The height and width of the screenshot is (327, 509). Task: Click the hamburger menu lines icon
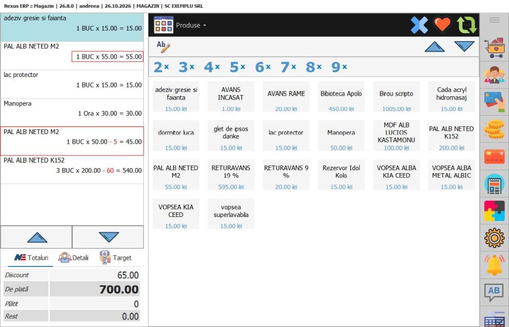(x=494, y=20)
